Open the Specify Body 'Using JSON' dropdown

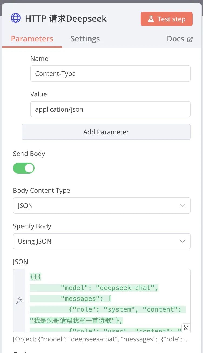(102, 241)
